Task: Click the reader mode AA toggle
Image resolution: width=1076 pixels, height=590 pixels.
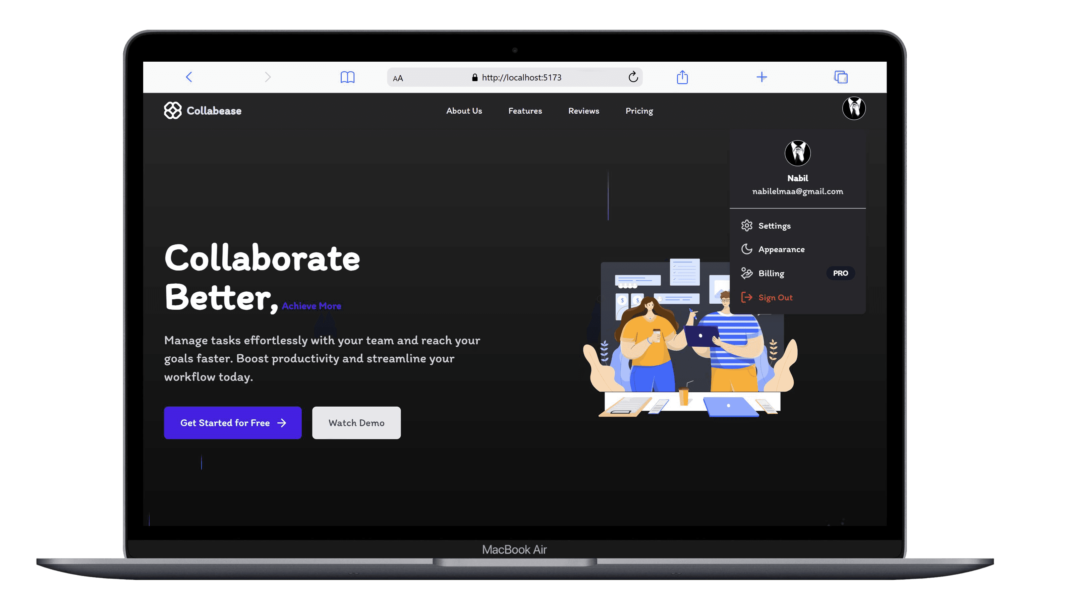Action: point(397,77)
